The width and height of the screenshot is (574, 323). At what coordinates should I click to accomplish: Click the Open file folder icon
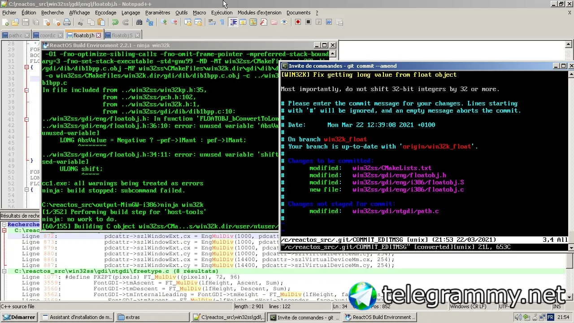[x=15, y=22]
